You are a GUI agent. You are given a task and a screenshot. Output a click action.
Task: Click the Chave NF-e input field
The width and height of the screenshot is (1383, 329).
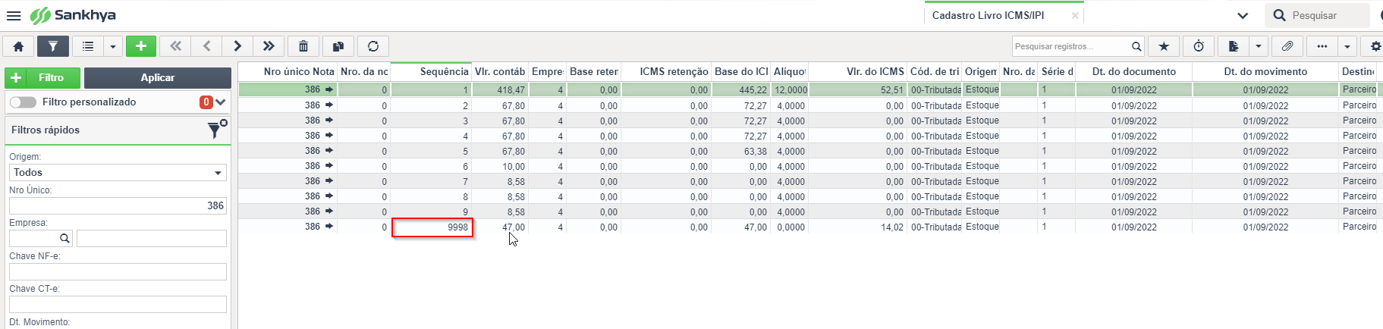tap(118, 271)
